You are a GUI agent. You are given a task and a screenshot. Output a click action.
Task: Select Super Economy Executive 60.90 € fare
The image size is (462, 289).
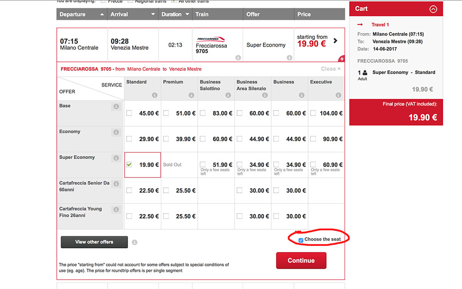click(313, 165)
